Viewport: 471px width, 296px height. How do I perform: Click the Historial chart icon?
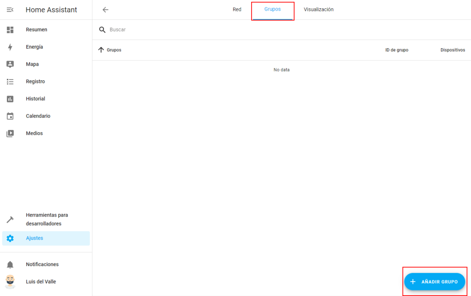pos(10,99)
